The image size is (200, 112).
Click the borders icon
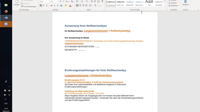point(100,6)
